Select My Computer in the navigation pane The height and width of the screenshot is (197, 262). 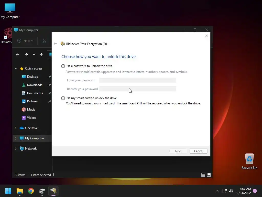35,138
